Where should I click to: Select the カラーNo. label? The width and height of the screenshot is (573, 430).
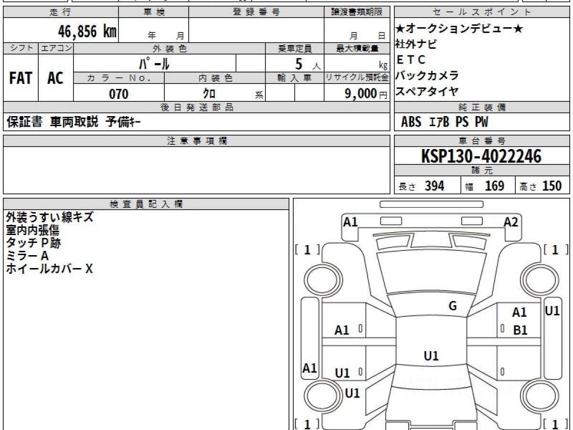point(119,78)
